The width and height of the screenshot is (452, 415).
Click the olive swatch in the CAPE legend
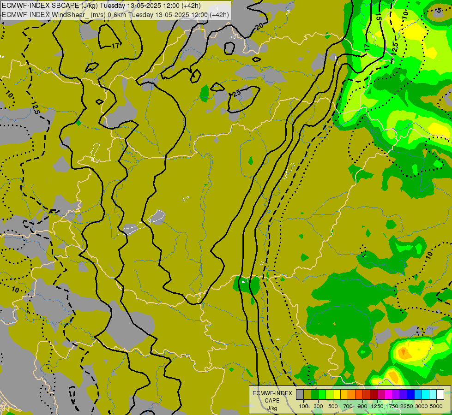point(307,395)
